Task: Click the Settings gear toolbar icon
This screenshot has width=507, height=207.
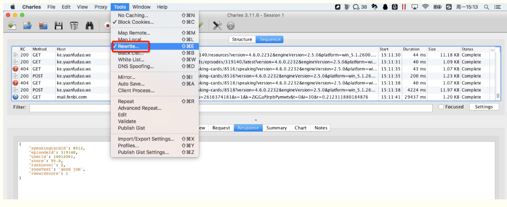Action: 230,26
